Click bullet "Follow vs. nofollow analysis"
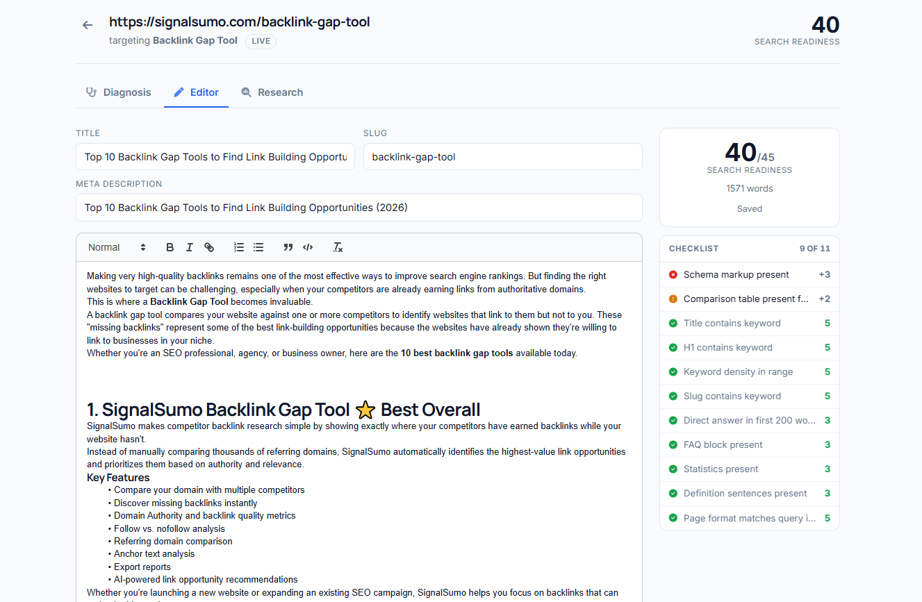Image resolution: width=922 pixels, height=602 pixels. [x=170, y=529]
